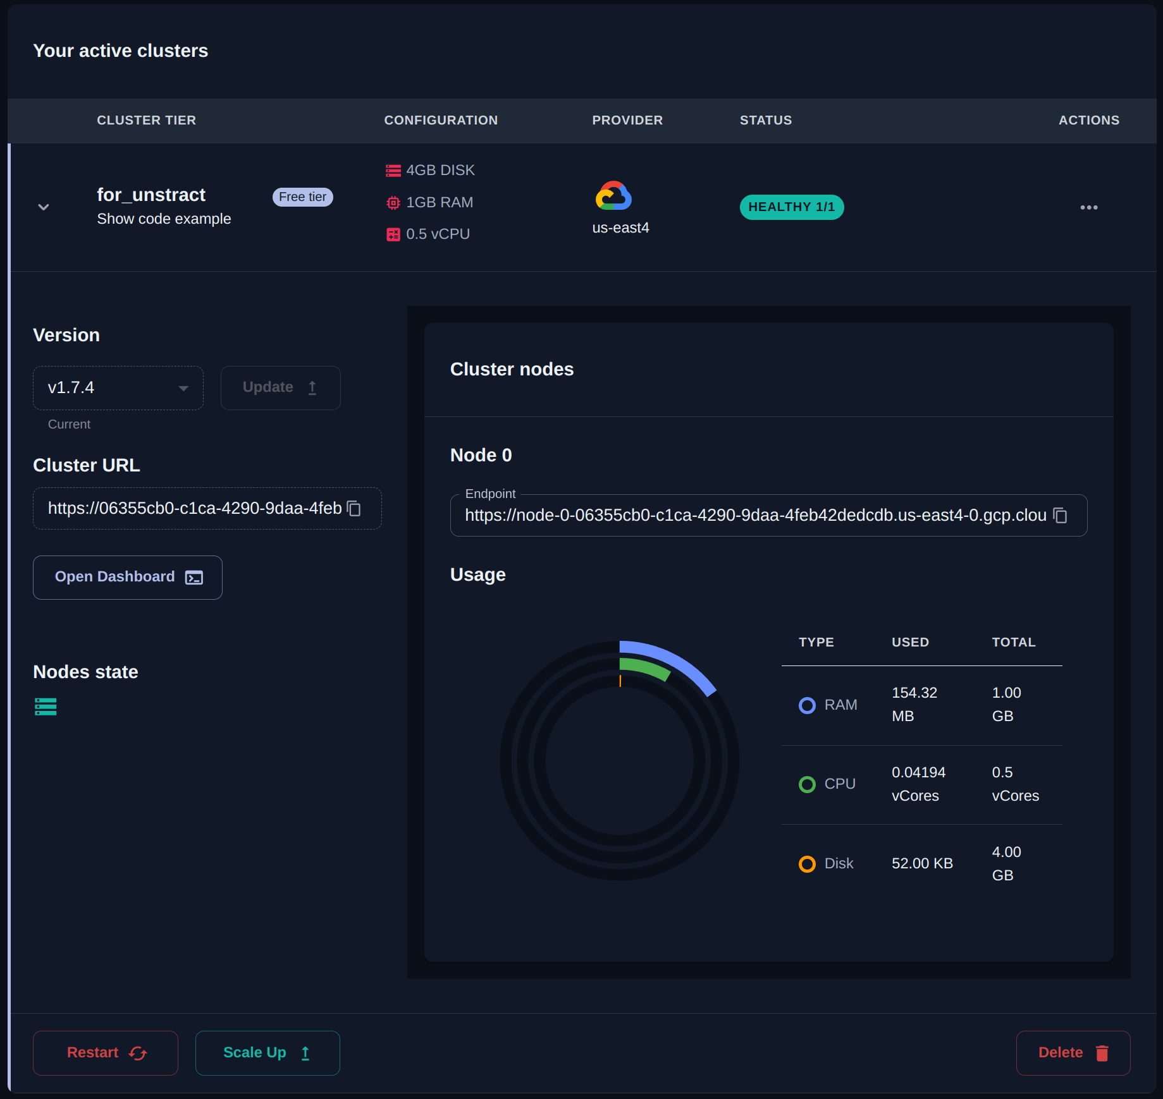Open the three-dot actions menu
Screen dimensions: 1163x1099
1088,207
